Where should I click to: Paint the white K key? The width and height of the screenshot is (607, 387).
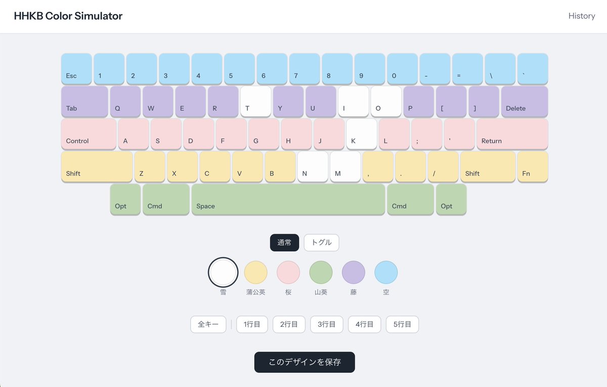pyautogui.click(x=362, y=134)
